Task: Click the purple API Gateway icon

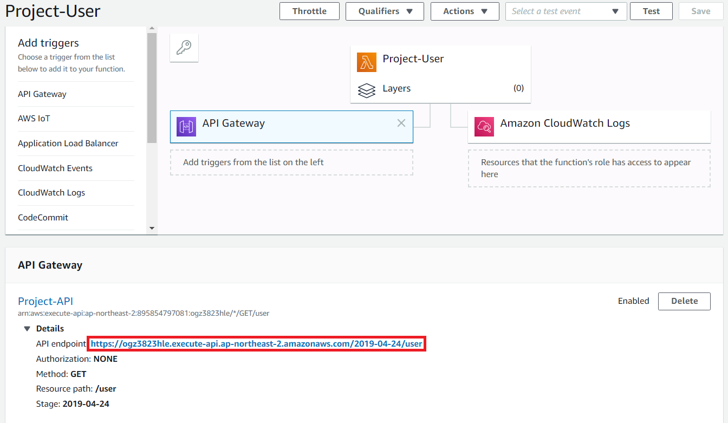Action: [186, 127]
